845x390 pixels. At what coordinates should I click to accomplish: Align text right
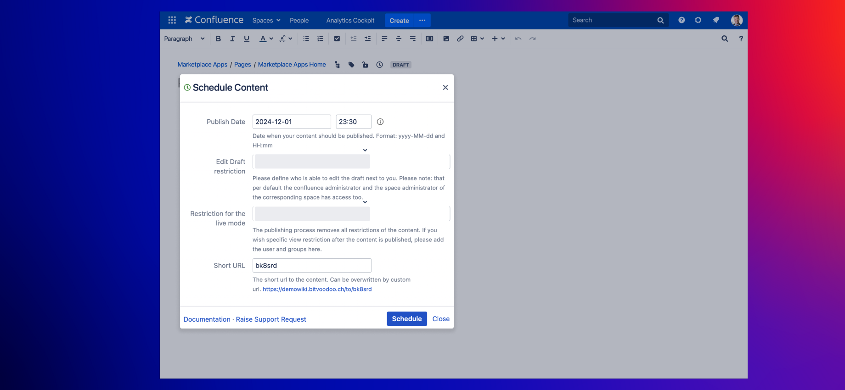point(413,39)
